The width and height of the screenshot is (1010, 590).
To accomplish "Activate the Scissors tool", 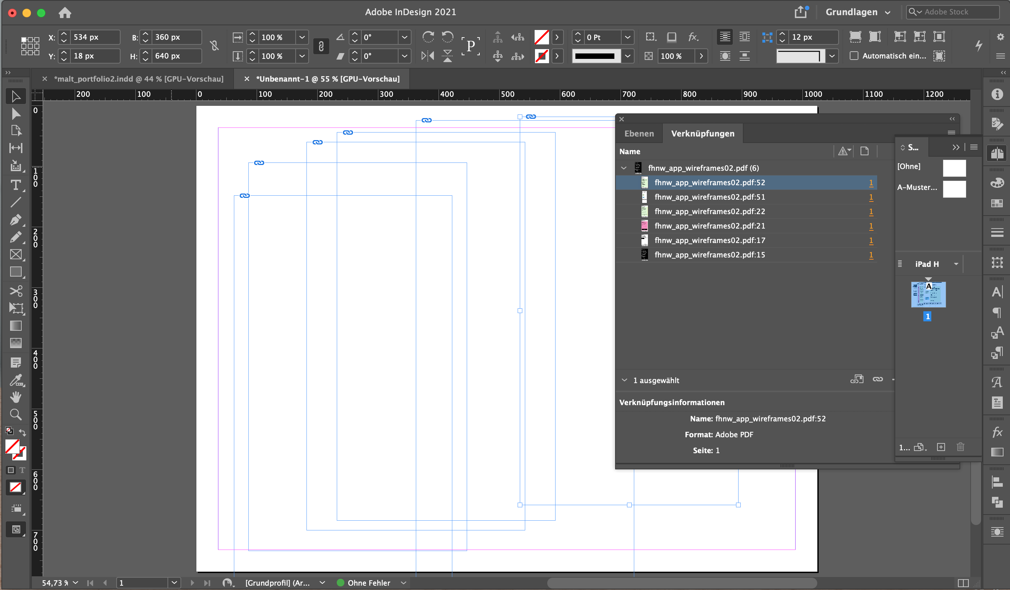I will [x=16, y=291].
